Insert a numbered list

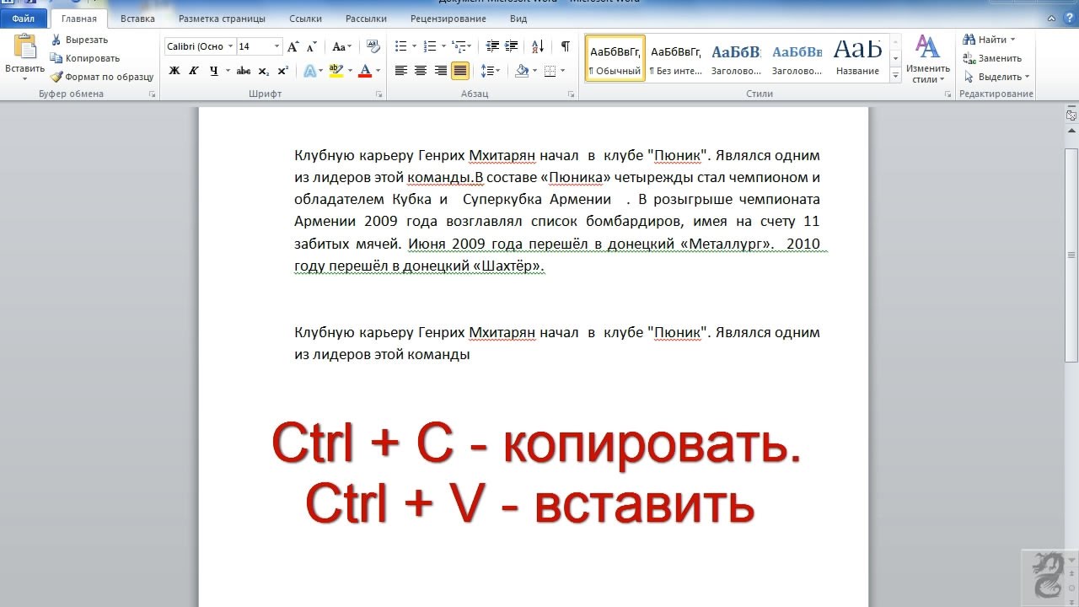[x=430, y=46]
